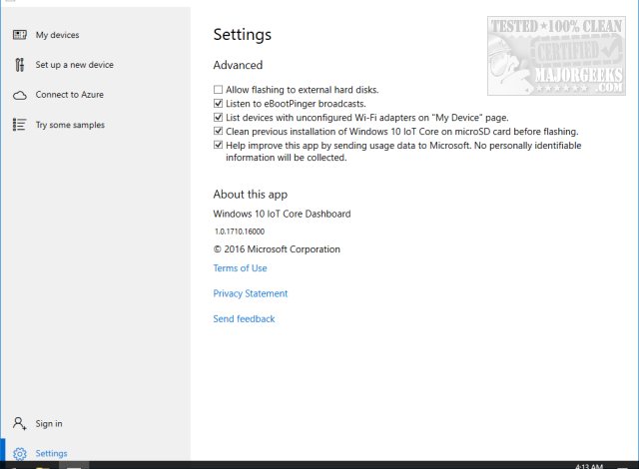This screenshot has width=639, height=469.
Task: Click the © 2016 Microsoft Corporation text
Action: click(277, 249)
